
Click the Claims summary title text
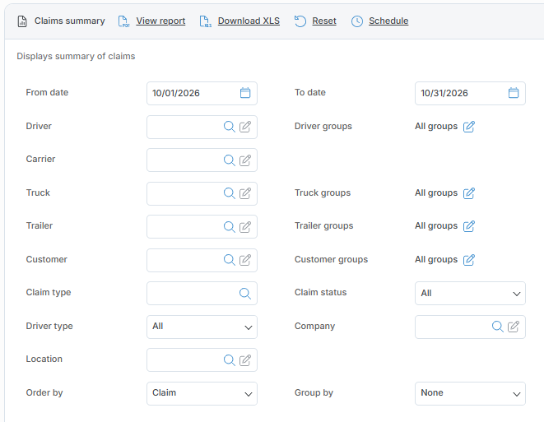click(69, 21)
